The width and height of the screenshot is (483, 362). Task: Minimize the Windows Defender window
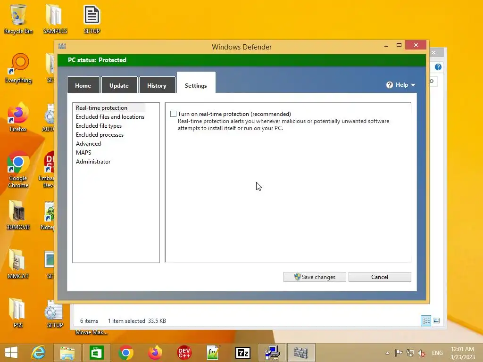(386, 46)
